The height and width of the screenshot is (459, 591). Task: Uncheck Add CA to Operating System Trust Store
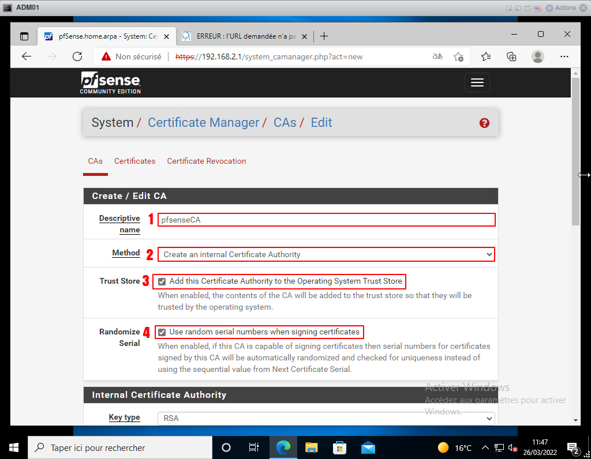[162, 281]
